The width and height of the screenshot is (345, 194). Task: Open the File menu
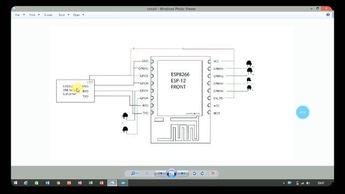[17, 15]
